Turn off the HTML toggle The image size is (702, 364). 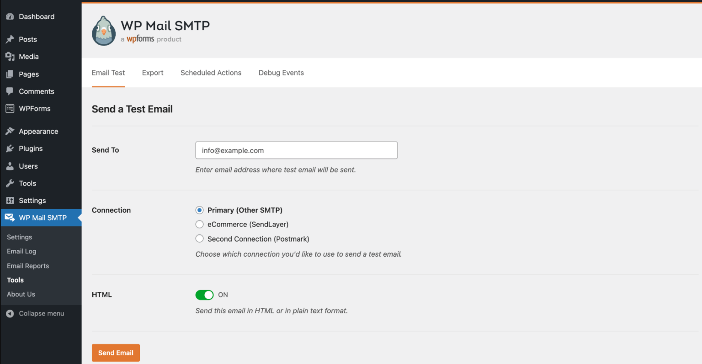[204, 295]
